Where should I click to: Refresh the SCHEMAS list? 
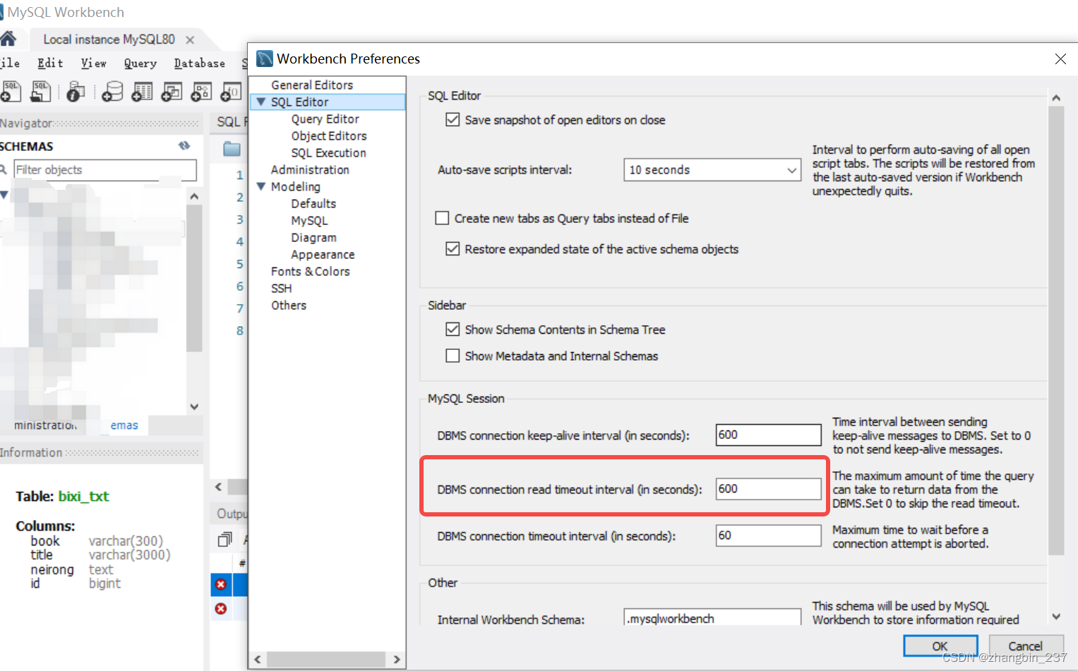(184, 145)
